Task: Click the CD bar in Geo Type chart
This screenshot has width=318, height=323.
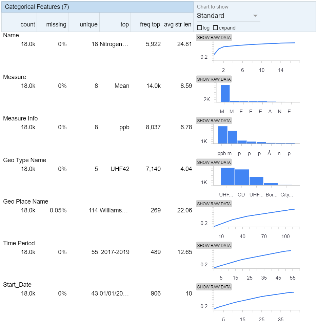Action: point(242,177)
